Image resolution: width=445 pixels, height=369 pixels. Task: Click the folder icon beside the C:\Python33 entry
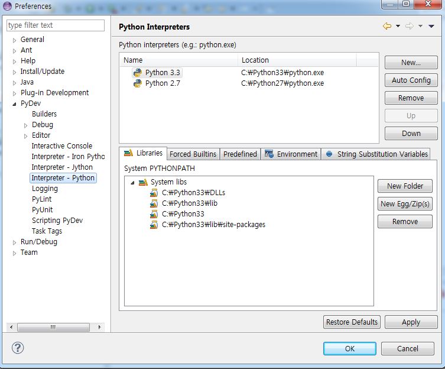pos(154,214)
